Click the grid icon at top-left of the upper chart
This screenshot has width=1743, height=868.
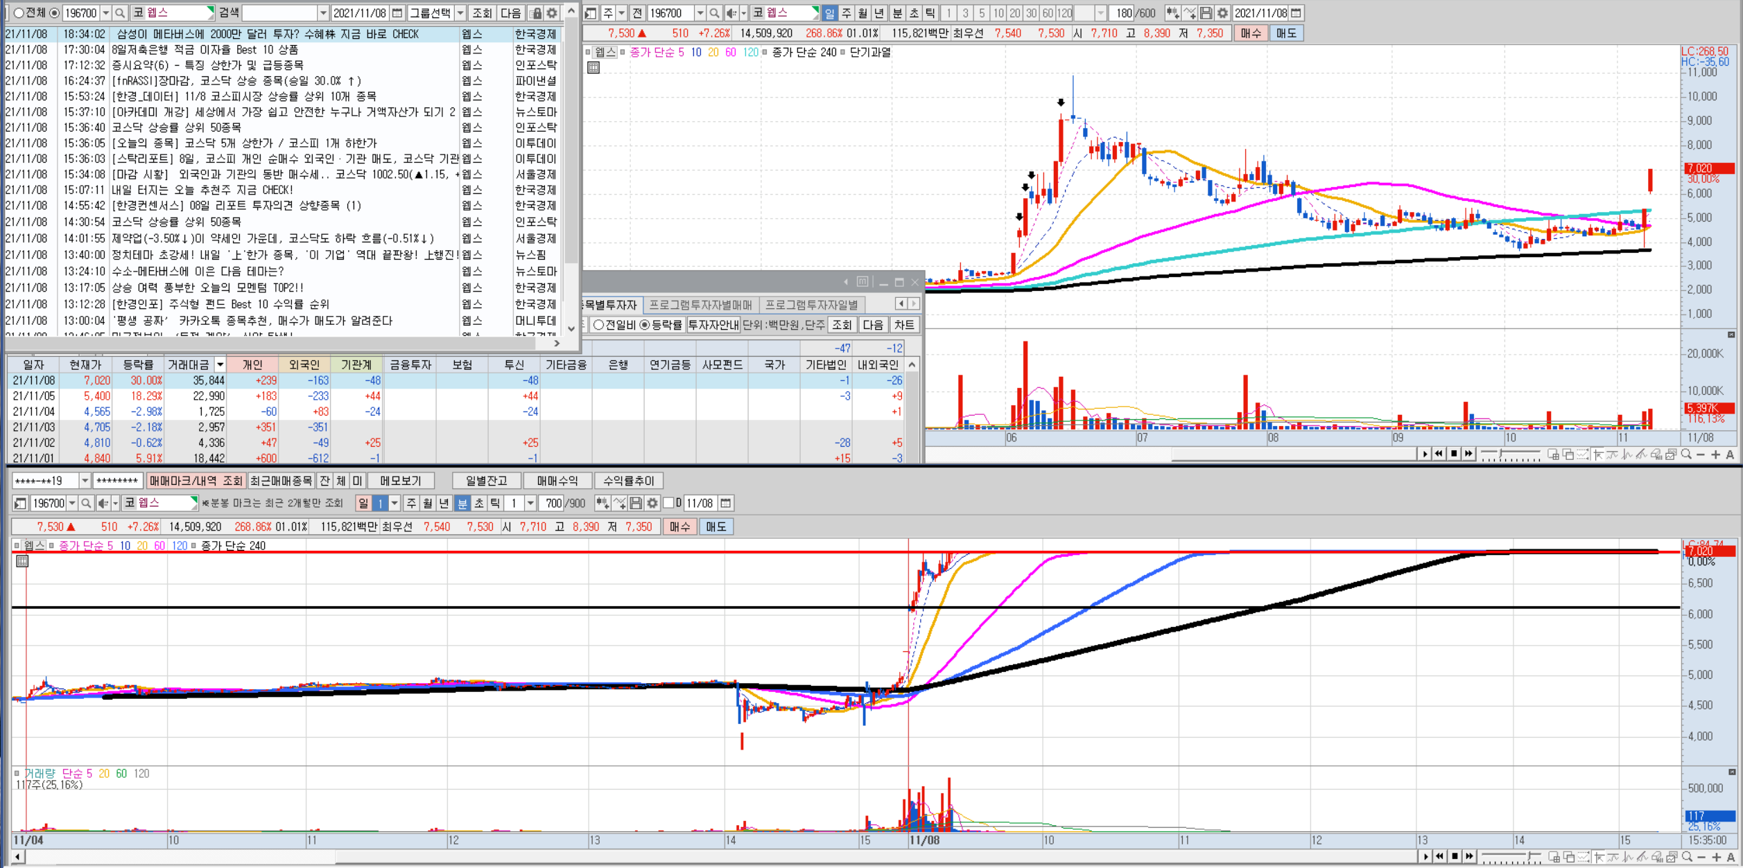[593, 68]
